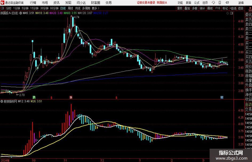Click the 复权 toolbar button
This screenshot has width=252, height=162.
[x=180, y=8]
